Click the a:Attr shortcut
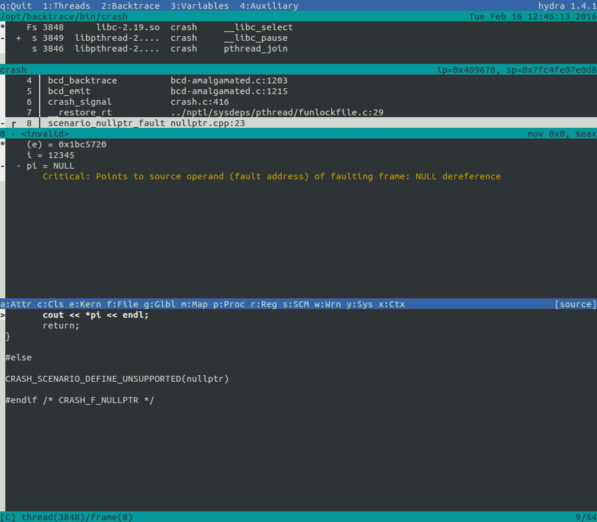This screenshot has width=597, height=522. click(15, 304)
